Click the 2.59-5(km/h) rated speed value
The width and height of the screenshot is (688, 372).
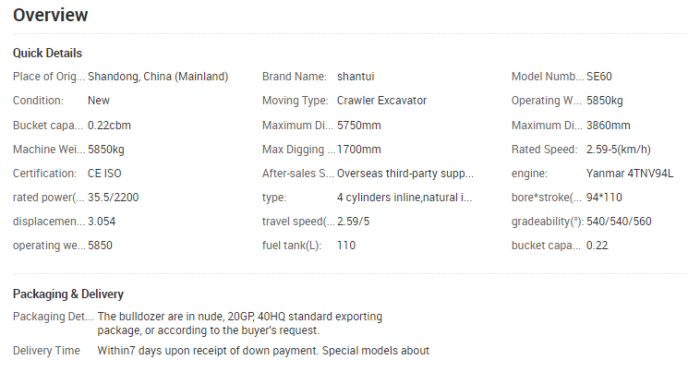[x=618, y=150]
